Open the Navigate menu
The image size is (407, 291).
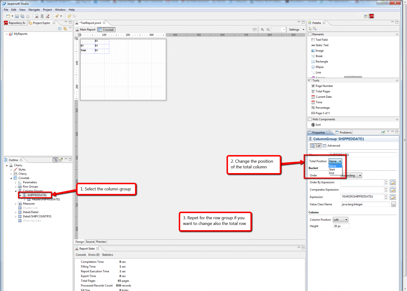click(34, 10)
